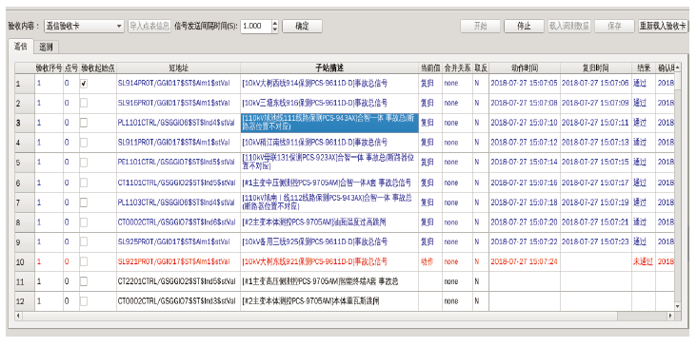Image resolution: width=697 pixels, height=347 pixels.
Task: Uncheck the 验收起始点 checkbox in row 1
Action: 84,84
